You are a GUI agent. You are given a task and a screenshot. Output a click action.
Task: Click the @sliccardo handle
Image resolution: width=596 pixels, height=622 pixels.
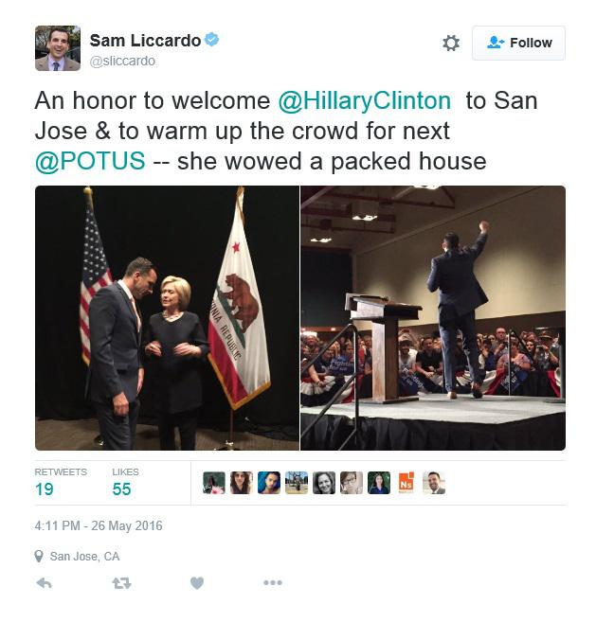coord(122,62)
